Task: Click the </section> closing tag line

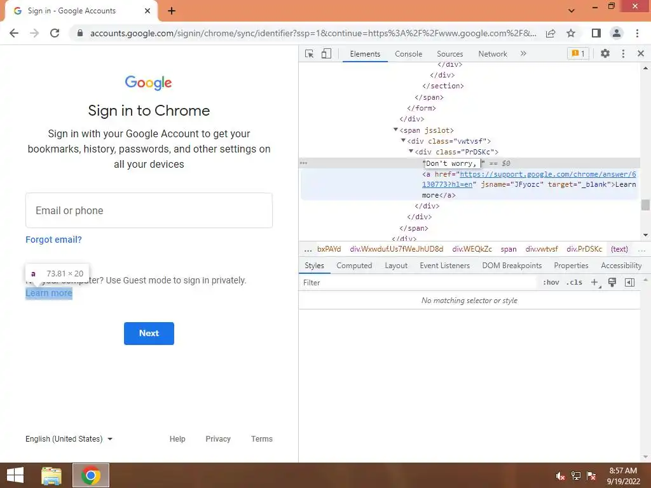Action: click(x=443, y=86)
